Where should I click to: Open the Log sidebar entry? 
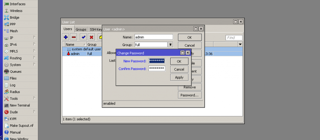point(12,85)
